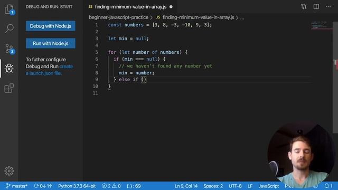Click the master* git branch indicator
This screenshot has width=338, height=190.
pyautogui.click(x=16, y=186)
